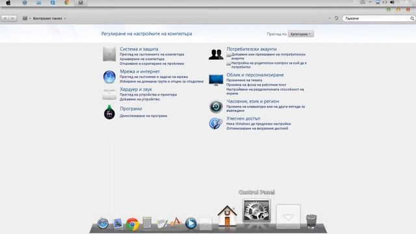Click Преглед на състоянието и задачи на мрежа
The width and height of the screenshot is (416, 234).
pyautogui.click(x=153, y=77)
